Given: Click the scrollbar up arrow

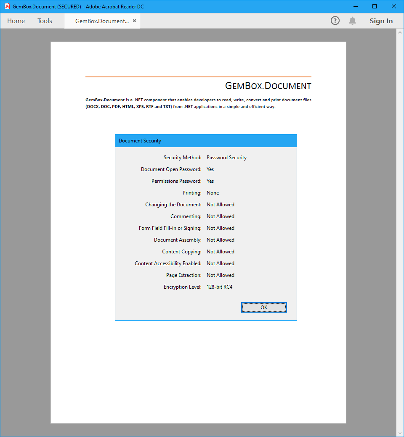Looking at the screenshot, I should pyautogui.click(x=400, y=32).
